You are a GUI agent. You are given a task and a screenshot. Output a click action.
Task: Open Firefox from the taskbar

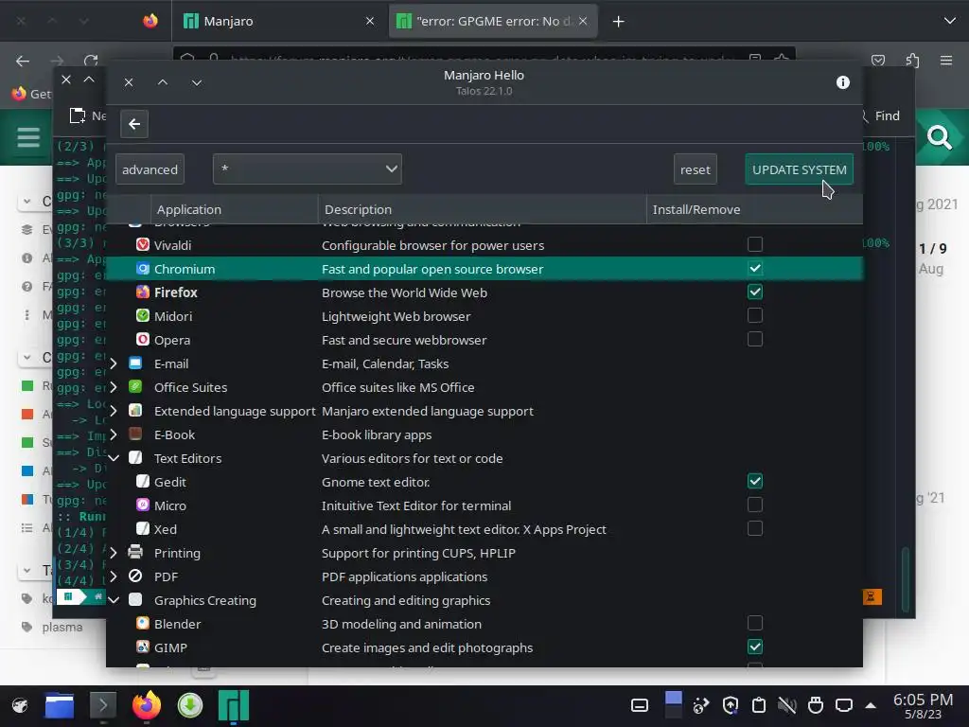tap(147, 705)
